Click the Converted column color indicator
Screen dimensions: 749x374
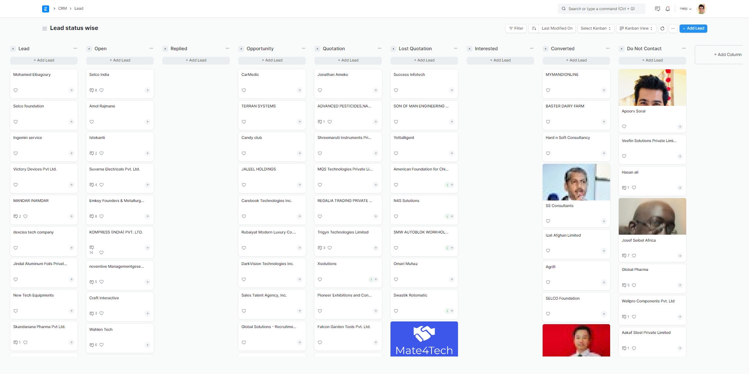click(546, 49)
